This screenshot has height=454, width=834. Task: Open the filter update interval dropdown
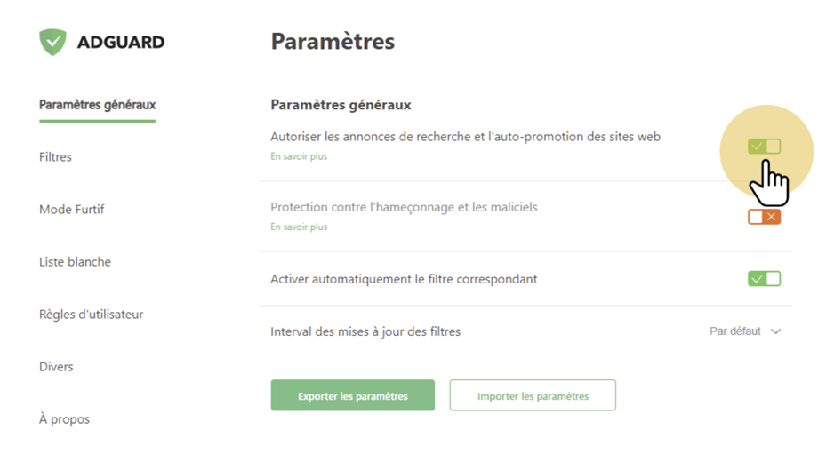tap(744, 331)
